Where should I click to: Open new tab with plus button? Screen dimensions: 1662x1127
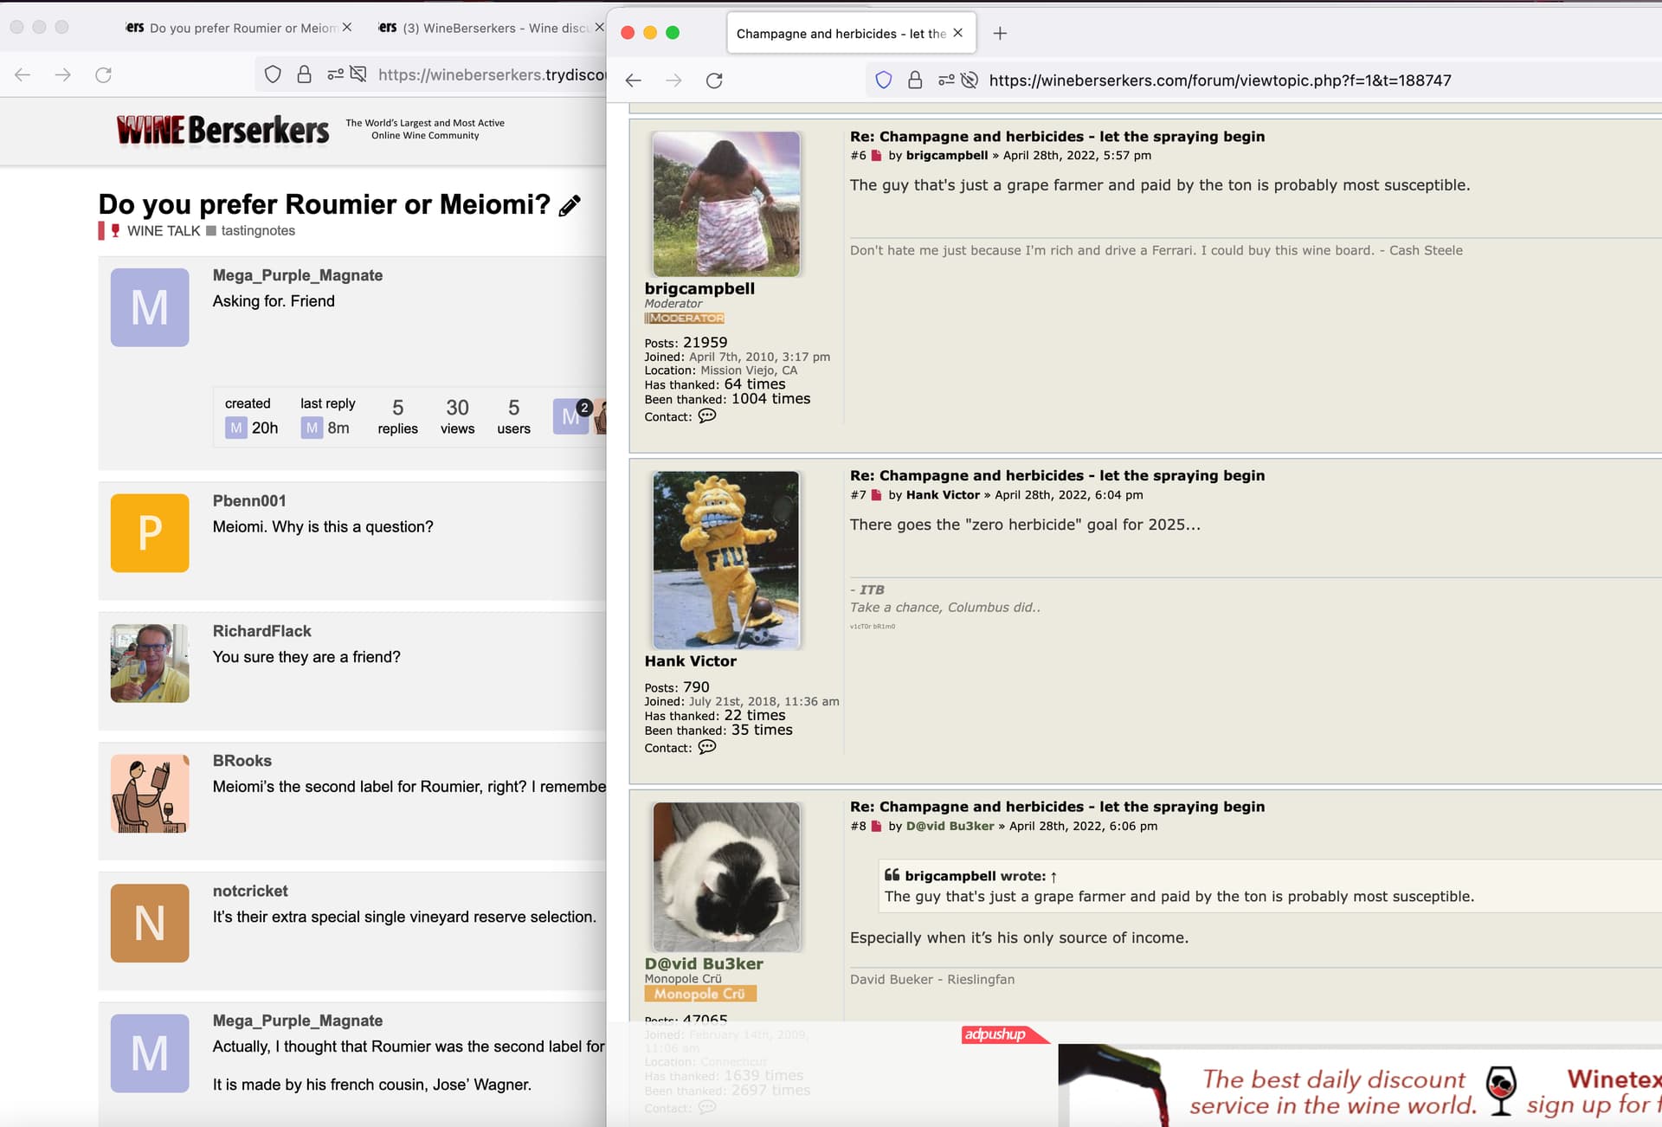pos(1000,33)
